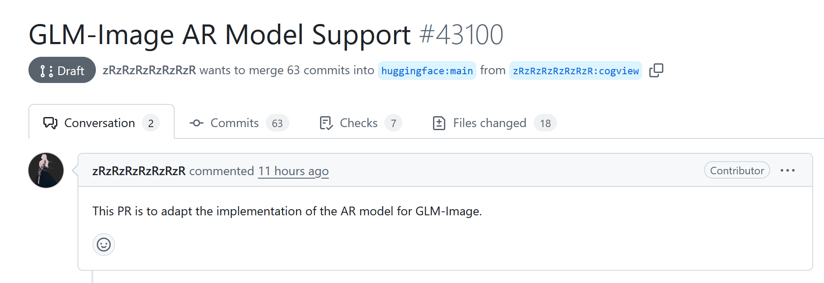Open the "11 hours ago" timestamp link
The height and width of the screenshot is (283, 824).
293,171
